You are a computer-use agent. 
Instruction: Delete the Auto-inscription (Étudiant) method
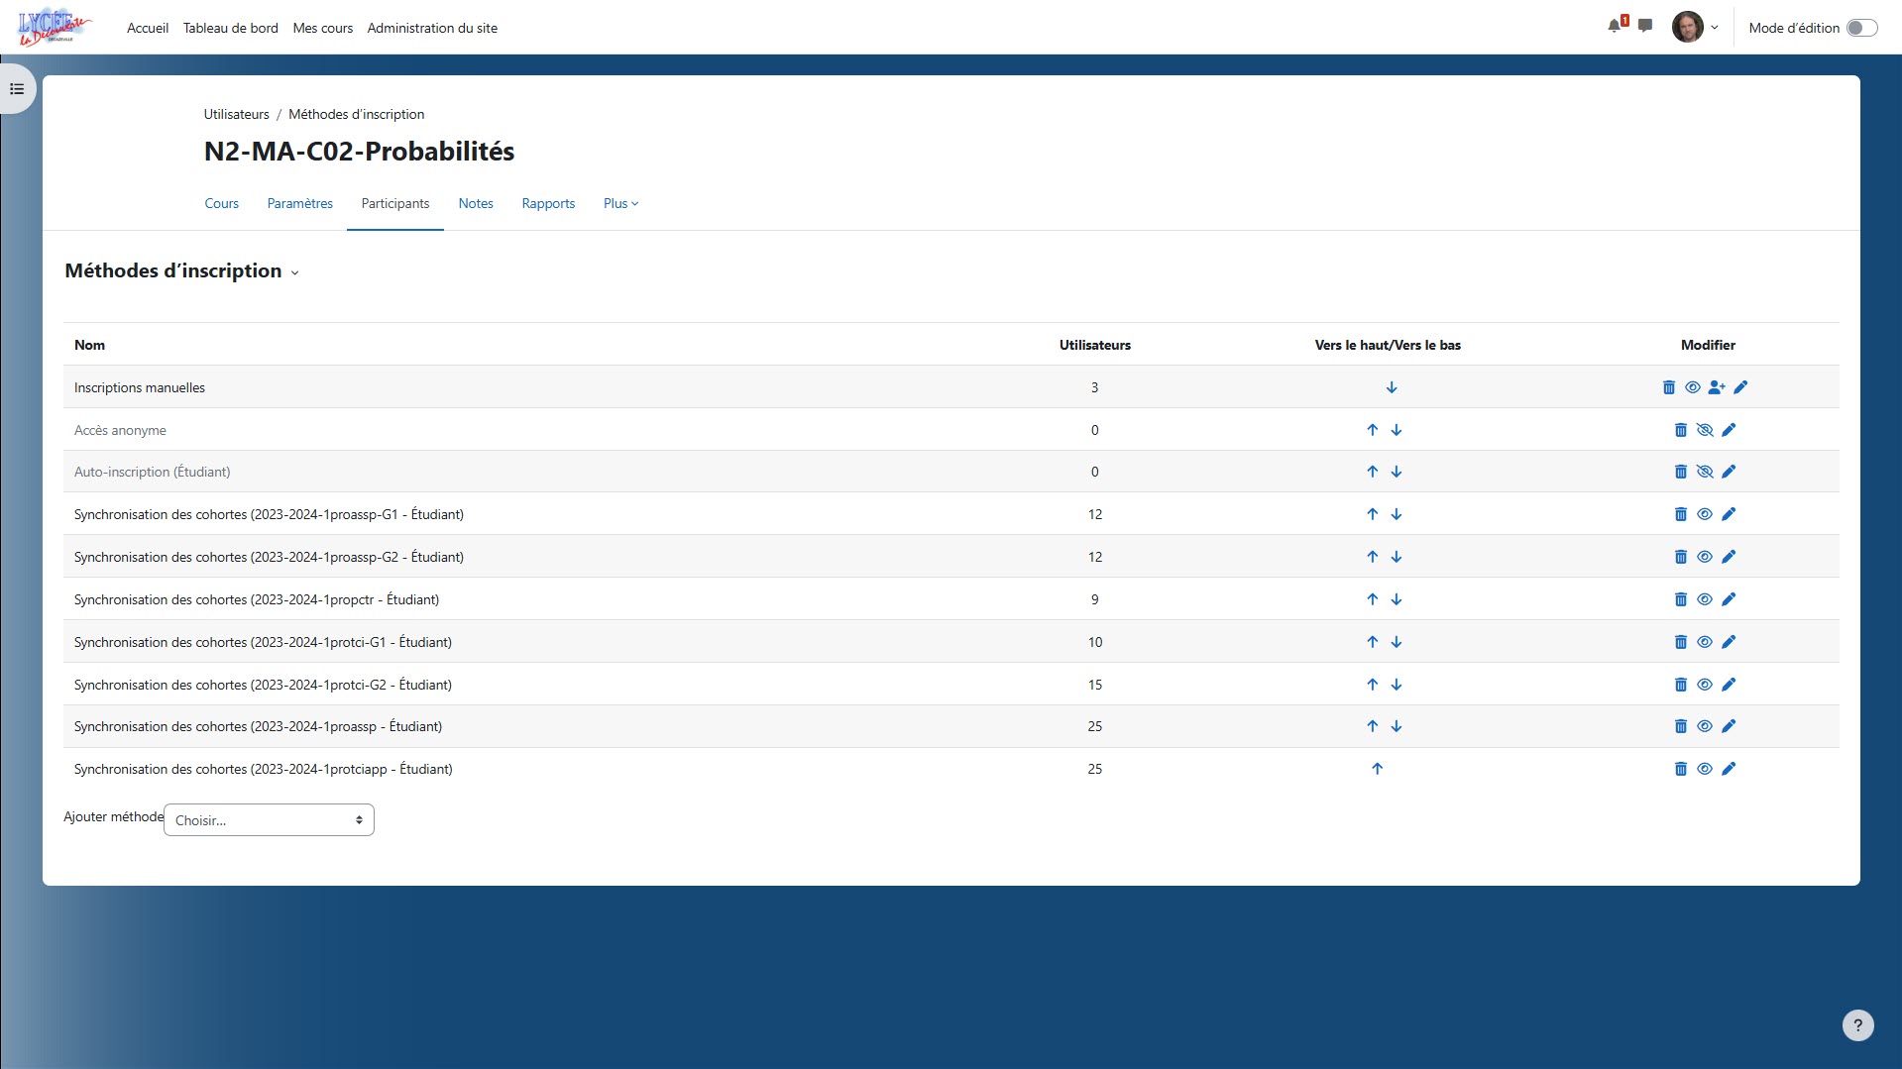tap(1681, 472)
